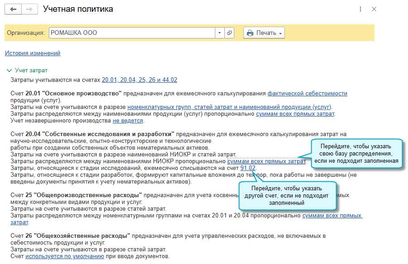The image size is (408, 264).
Task: Click the forward navigation arrow
Action: click(29, 9)
